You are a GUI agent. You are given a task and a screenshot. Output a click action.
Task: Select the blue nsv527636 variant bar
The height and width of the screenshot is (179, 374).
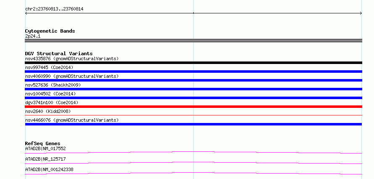point(193,89)
